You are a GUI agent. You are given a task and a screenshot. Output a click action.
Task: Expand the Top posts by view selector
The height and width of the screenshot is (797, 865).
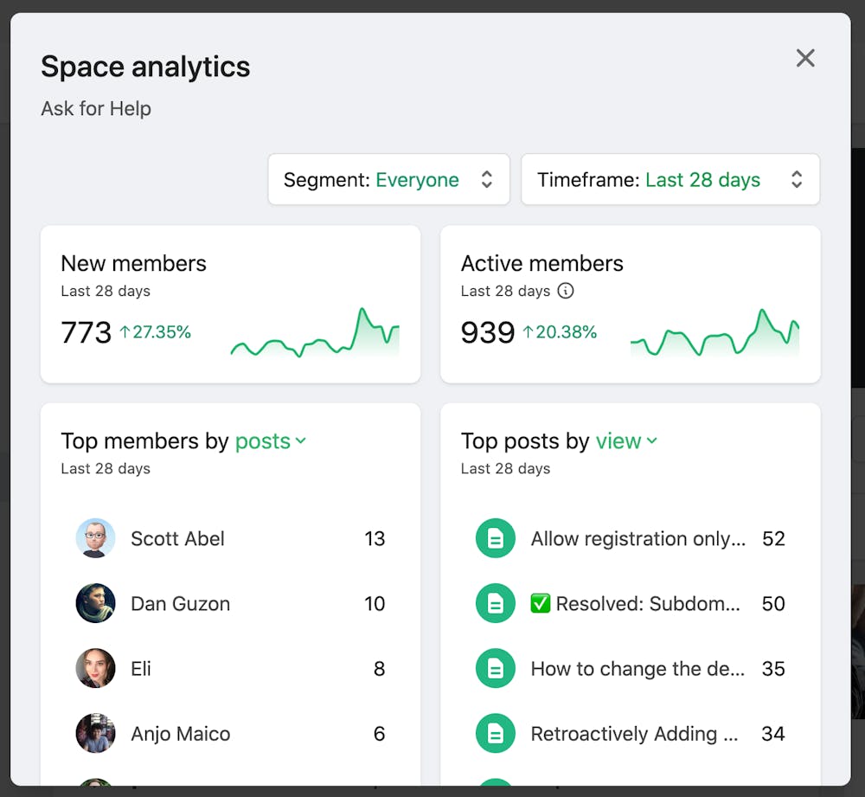626,441
